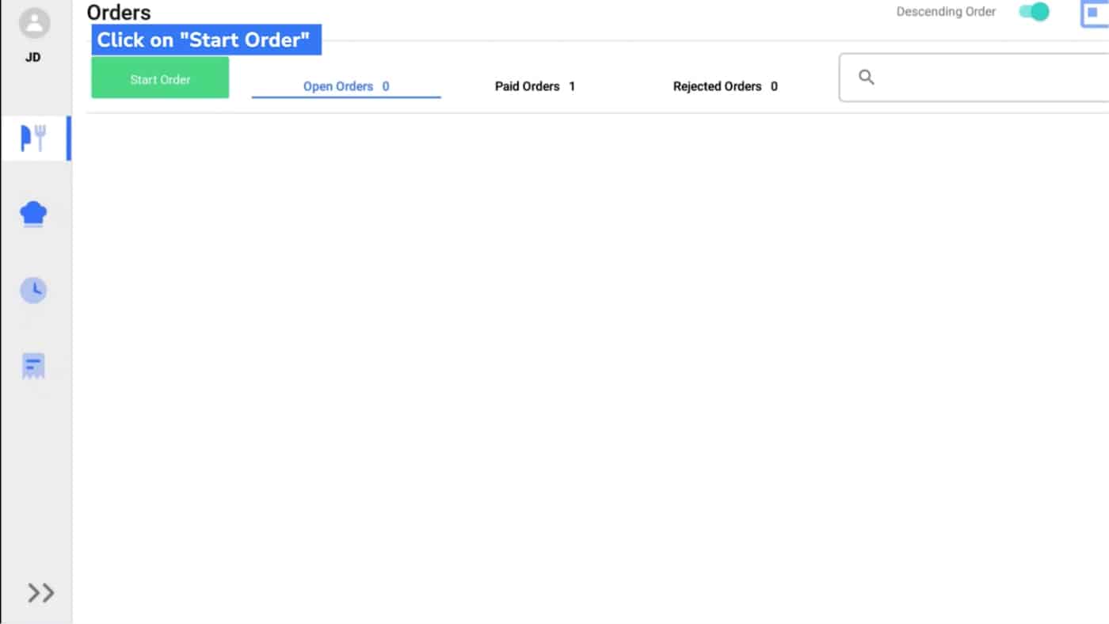Viewport: 1109px width, 624px height.
Task: Open the Paid Orders tab
Action: pyautogui.click(x=535, y=86)
